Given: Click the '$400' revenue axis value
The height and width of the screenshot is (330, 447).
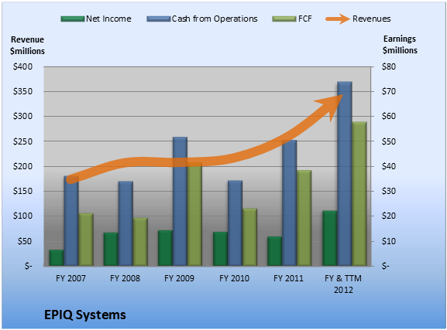Looking at the screenshot, I should 22,66.
